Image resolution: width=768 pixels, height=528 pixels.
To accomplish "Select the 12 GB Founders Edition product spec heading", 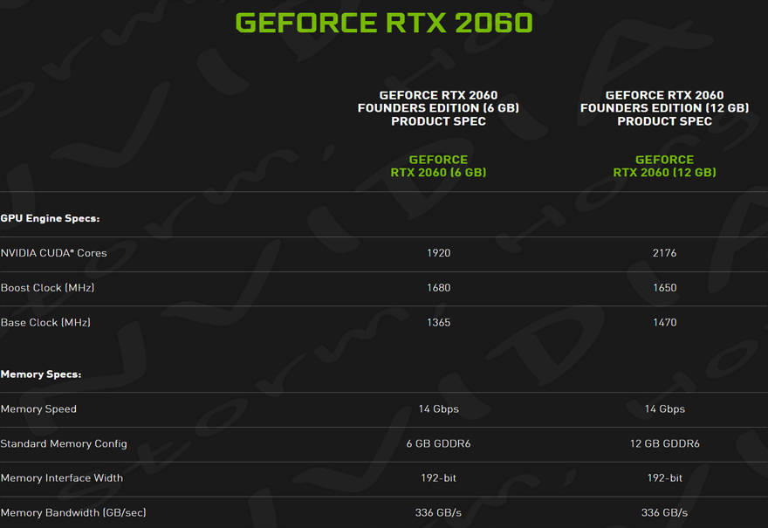I will 665,108.
